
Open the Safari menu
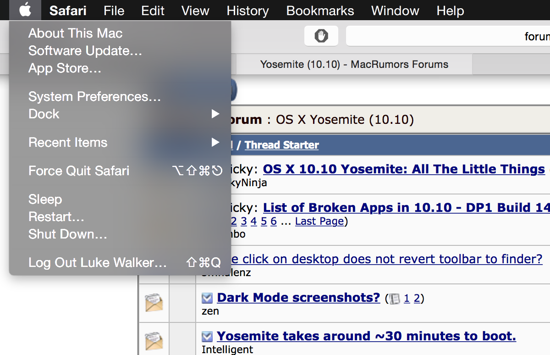click(68, 11)
